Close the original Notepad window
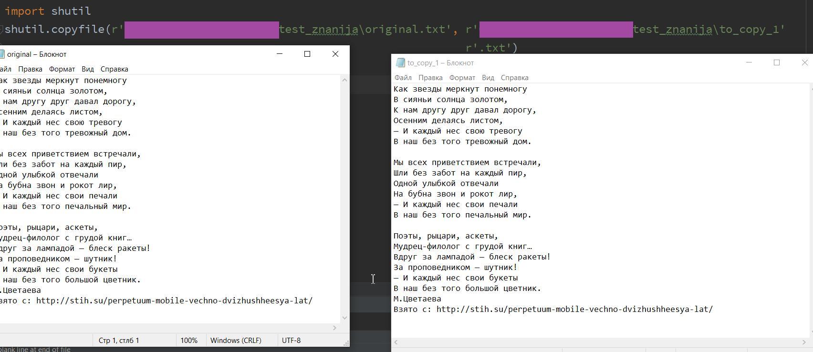813x352 pixels. pos(335,54)
